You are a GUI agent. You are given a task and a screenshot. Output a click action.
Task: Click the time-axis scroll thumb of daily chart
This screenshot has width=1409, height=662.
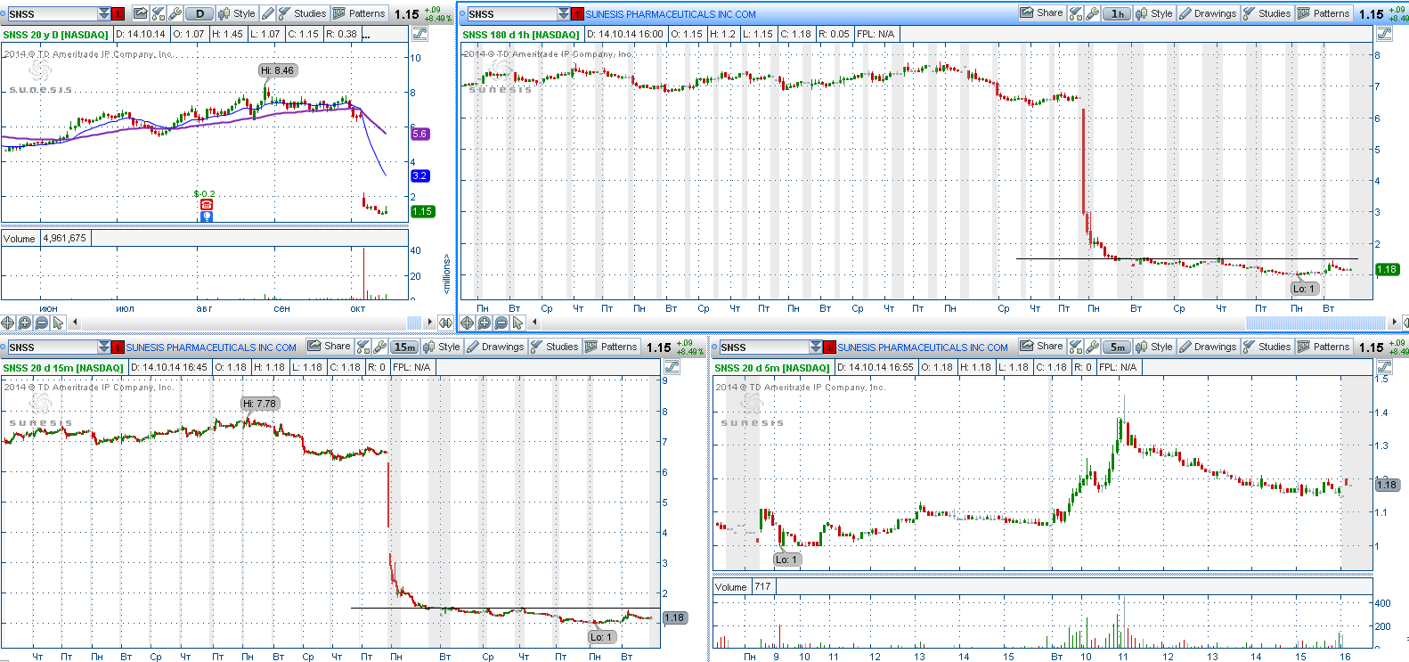coord(414,323)
